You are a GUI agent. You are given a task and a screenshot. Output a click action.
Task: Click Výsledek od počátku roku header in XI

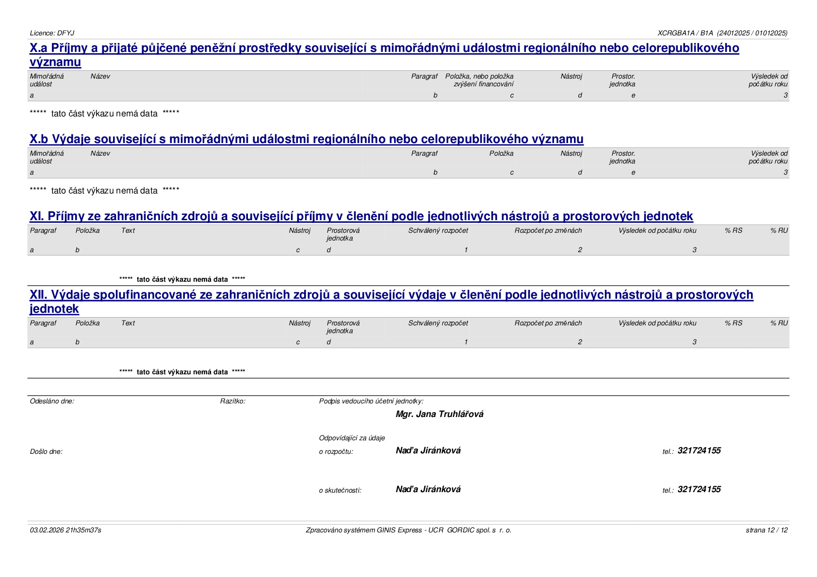(657, 230)
